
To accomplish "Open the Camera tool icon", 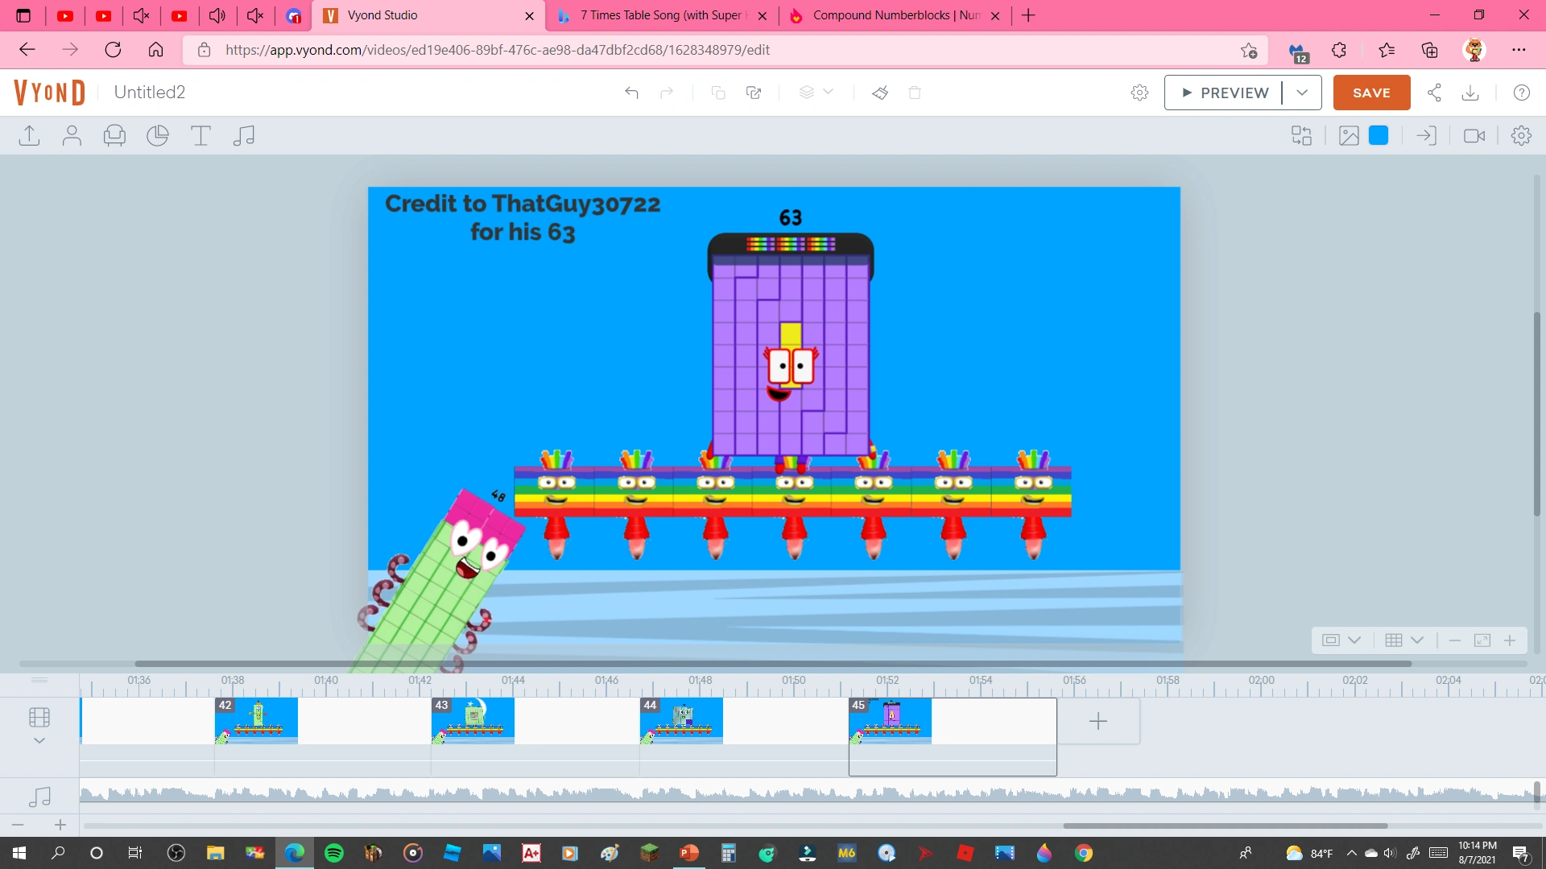I will point(1474,136).
